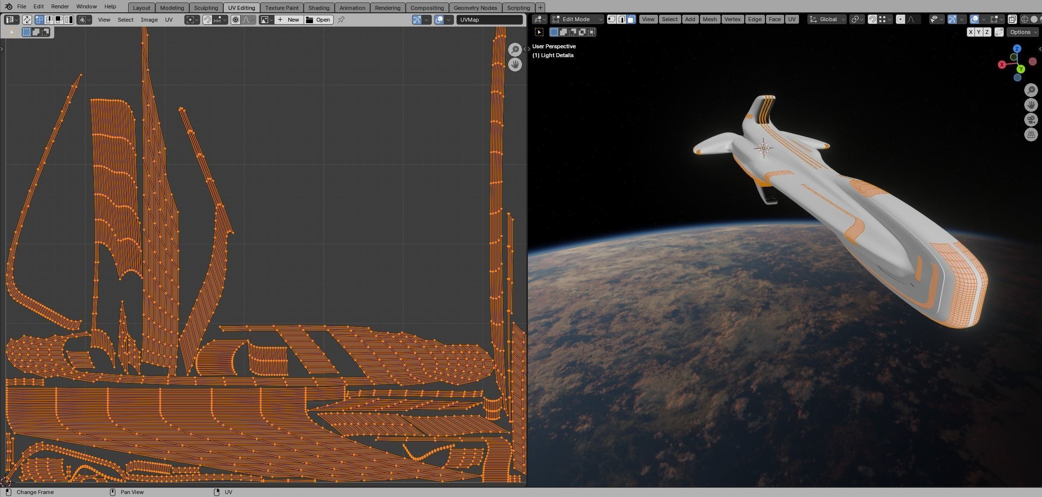Image resolution: width=1042 pixels, height=497 pixels.
Task: Switch to the Shading workspace tab
Action: (x=319, y=8)
